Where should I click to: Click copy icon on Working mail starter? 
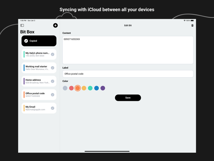pyautogui.click(x=53, y=68)
